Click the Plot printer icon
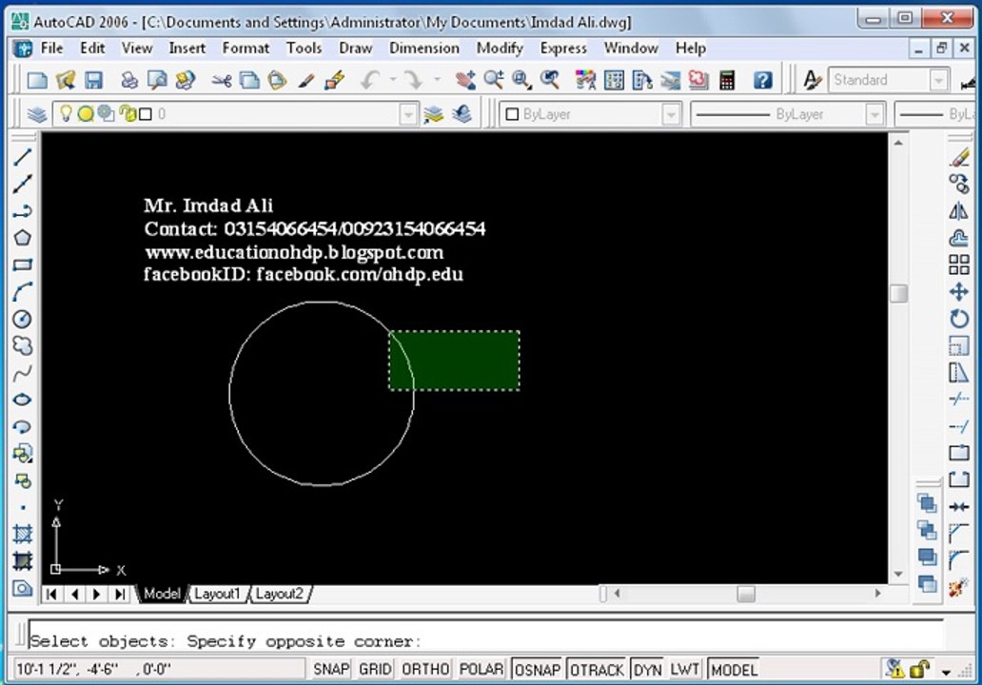 click(129, 80)
